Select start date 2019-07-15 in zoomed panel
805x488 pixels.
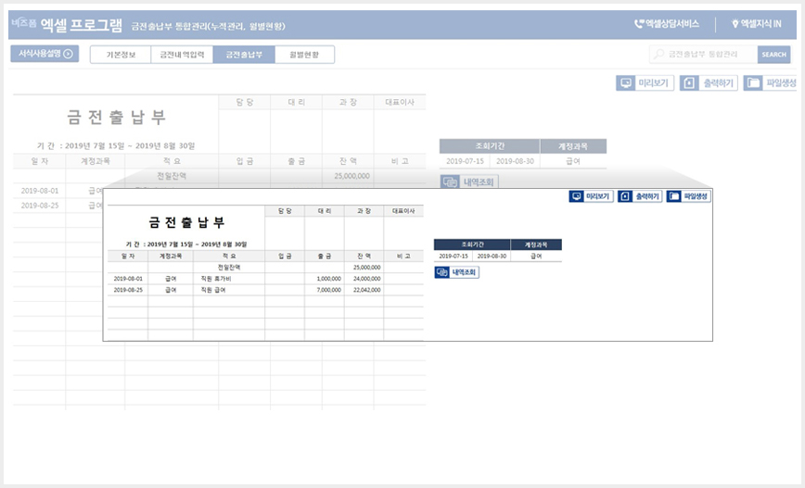(x=454, y=256)
